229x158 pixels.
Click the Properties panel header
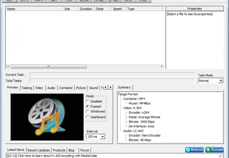click(x=194, y=9)
